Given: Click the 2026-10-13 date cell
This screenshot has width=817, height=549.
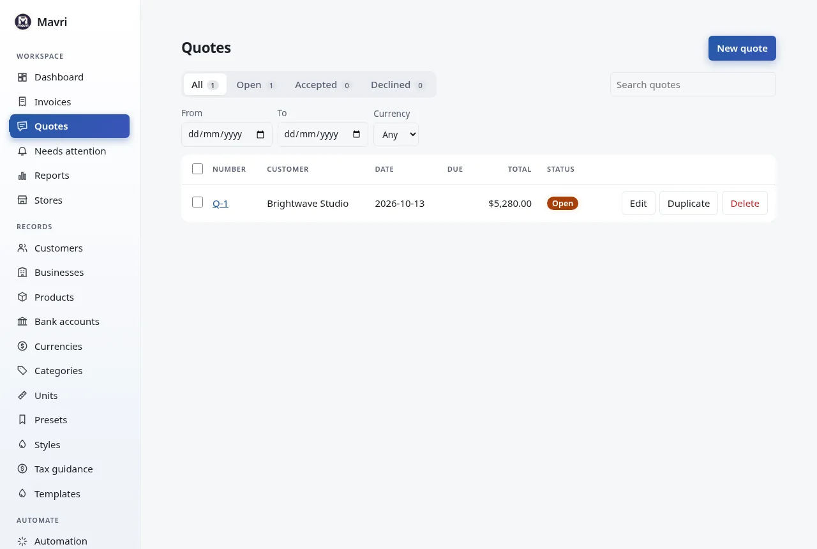Looking at the screenshot, I should point(400,203).
